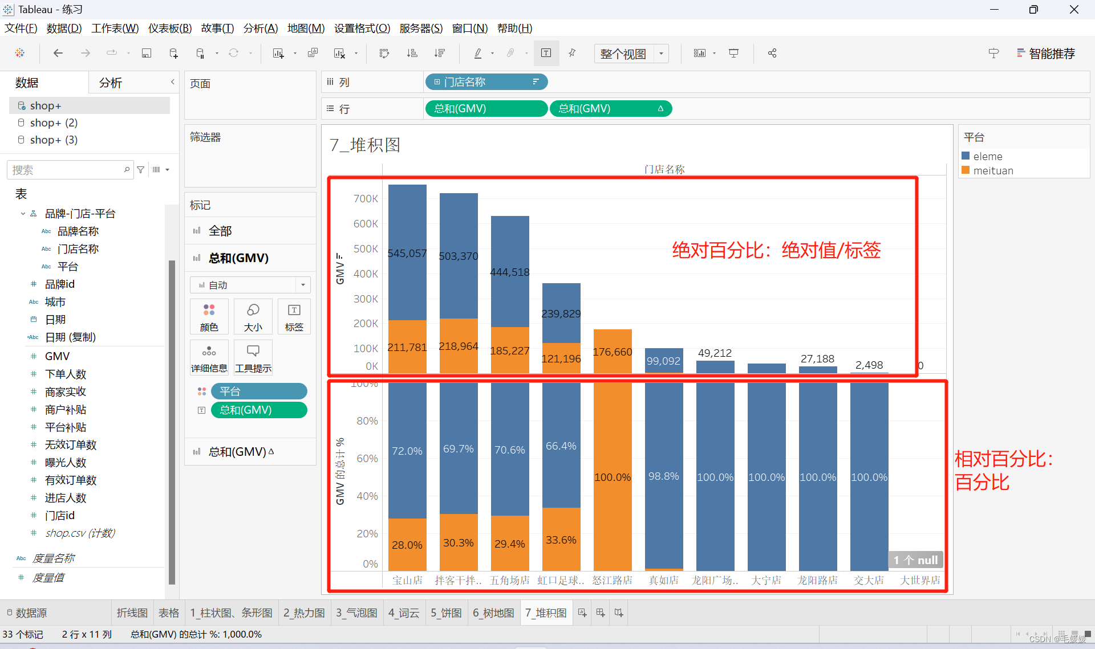Click the 平台 pill on marks card
Image resolution: width=1095 pixels, height=649 pixels.
click(x=259, y=391)
